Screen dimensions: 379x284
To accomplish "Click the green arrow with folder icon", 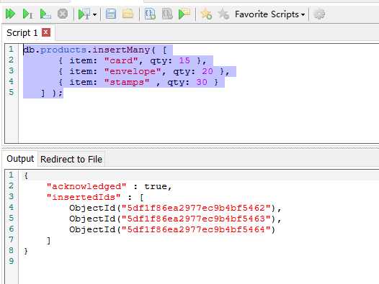I will click(x=184, y=14).
